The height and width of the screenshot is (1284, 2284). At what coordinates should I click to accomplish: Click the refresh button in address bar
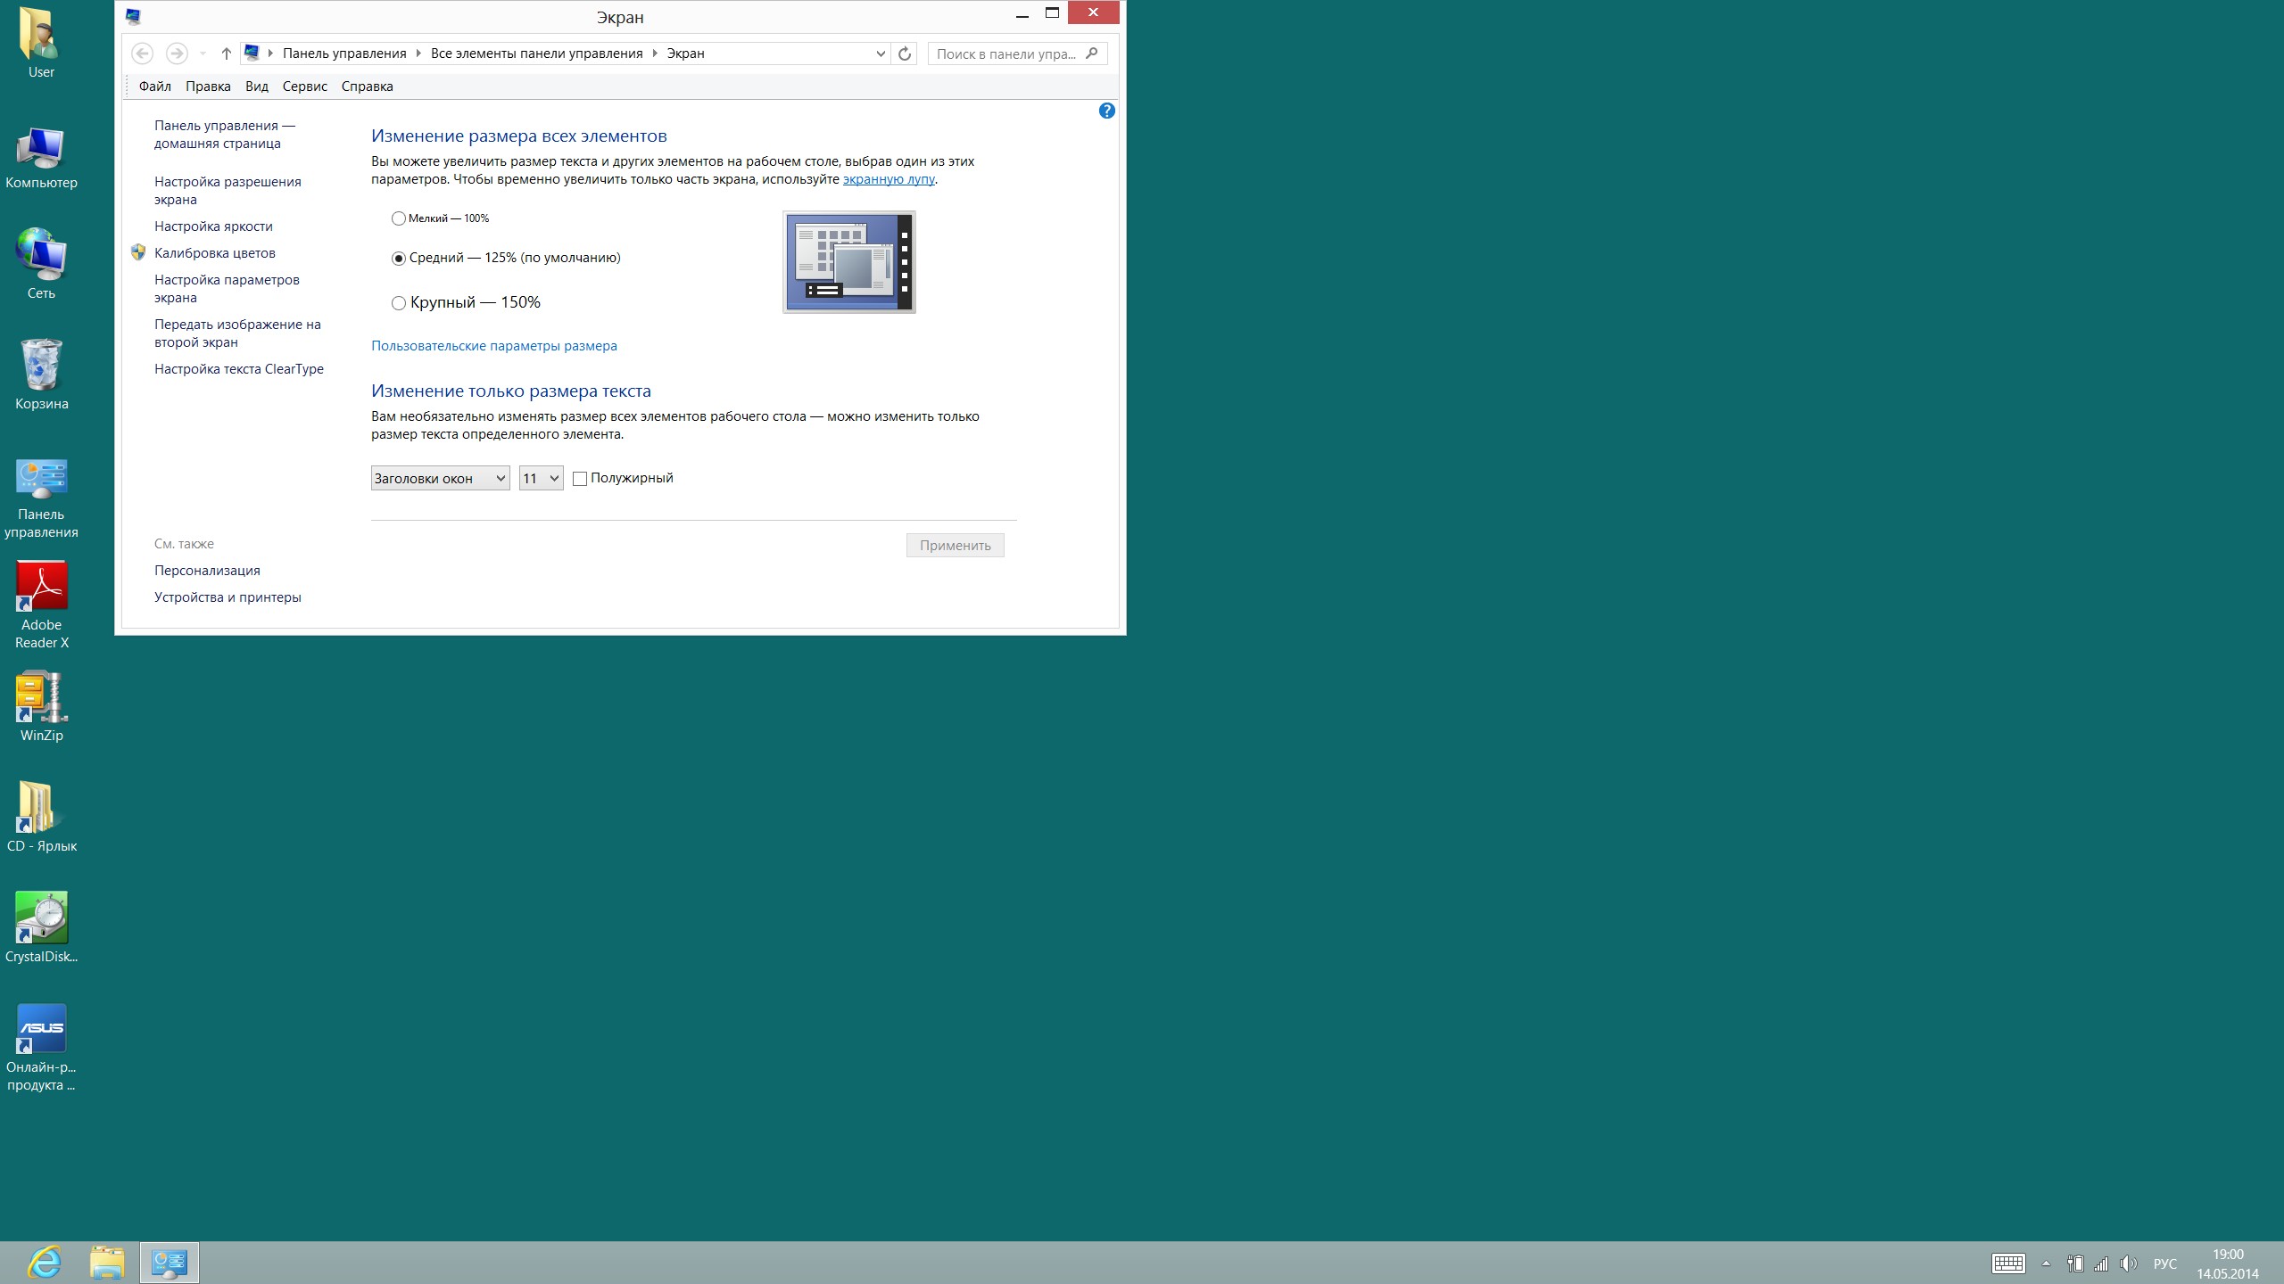pyautogui.click(x=904, y=53)
